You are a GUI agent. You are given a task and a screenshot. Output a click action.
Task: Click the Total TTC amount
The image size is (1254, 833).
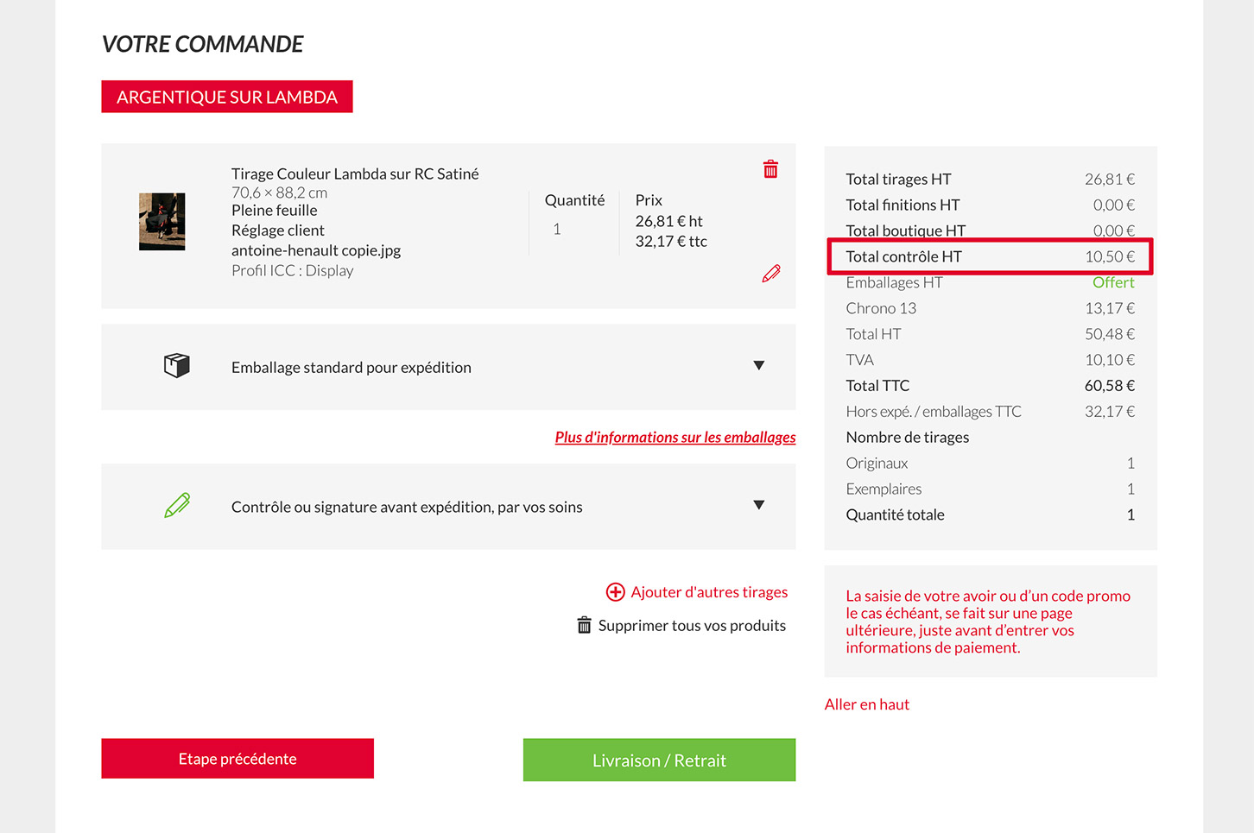(1109, 386)
